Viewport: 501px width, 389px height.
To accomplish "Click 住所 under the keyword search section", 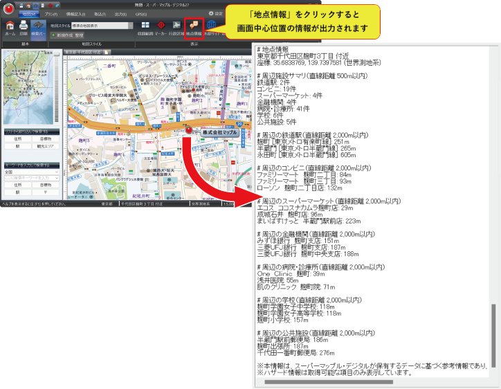I will coord(17,185).
